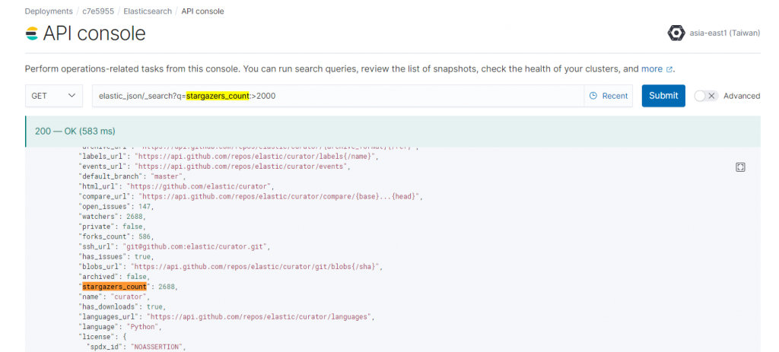Open the external link icon after more
Image resolution: width=779 pixels, height=352 pixels.
669,69
